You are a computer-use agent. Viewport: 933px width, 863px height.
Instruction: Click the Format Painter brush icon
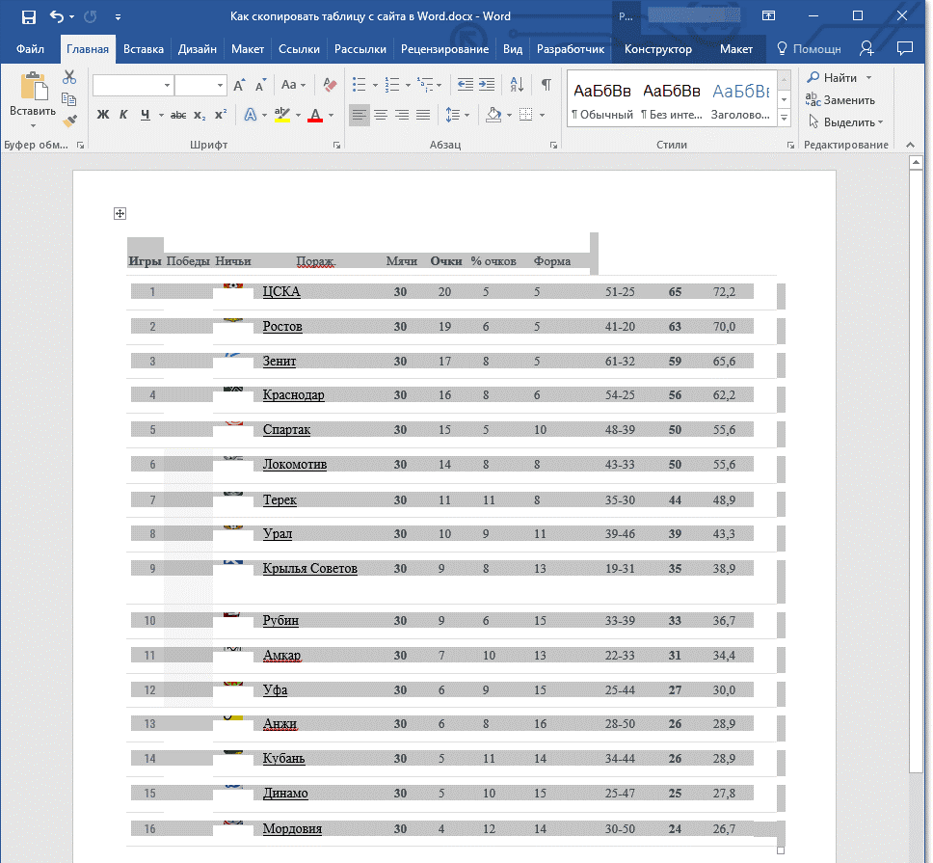point(70,121)
